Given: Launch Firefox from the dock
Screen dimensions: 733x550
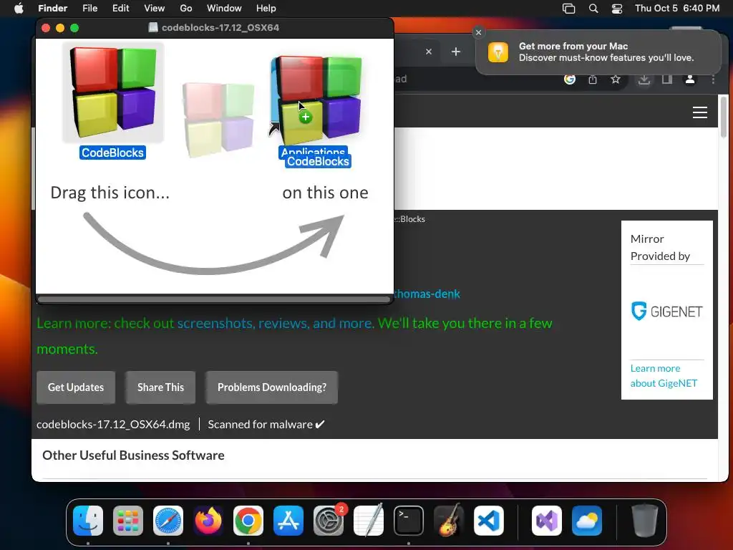Looking at the screenshot, I should point(208,521).
